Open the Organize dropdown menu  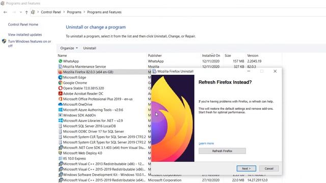point(69,48)
